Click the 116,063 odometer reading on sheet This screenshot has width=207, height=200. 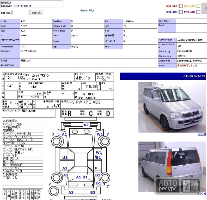coord(92,87)
